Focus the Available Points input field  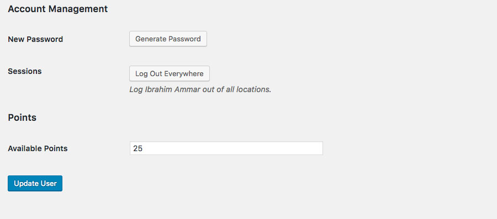point(226,148)
